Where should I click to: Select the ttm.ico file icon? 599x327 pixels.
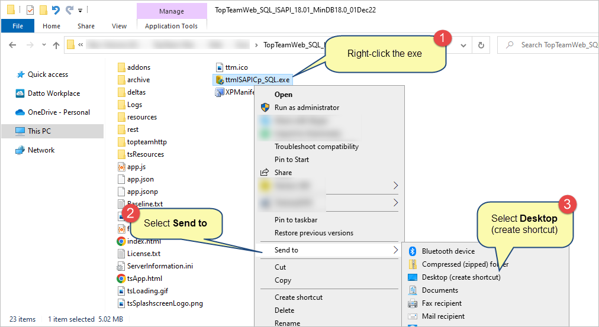pyautogui.click(x=219, y=67)
